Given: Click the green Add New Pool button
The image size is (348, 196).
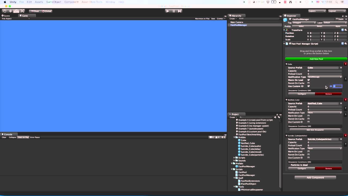Looking at the screenshot, I should 316,59.
